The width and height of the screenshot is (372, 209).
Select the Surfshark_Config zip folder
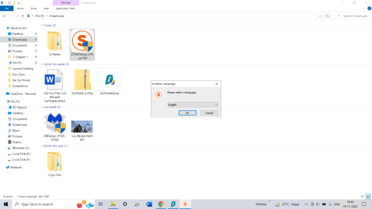click(x=82, y=82)
